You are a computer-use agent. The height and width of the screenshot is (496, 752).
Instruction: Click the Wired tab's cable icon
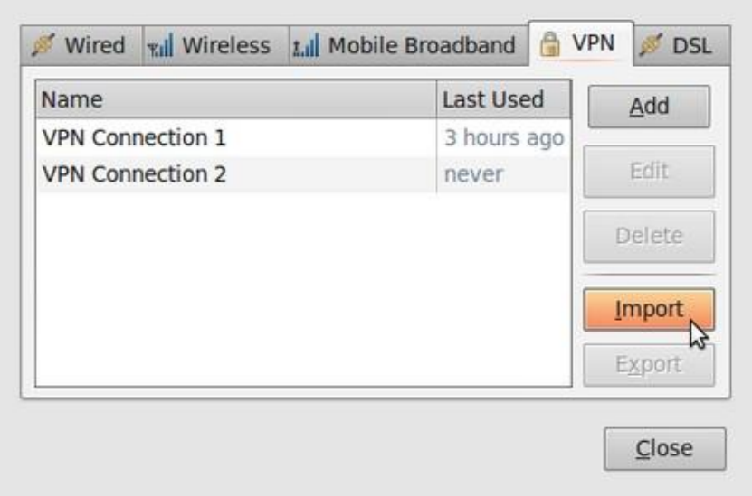pyautogui.click(x=43, y=45)
